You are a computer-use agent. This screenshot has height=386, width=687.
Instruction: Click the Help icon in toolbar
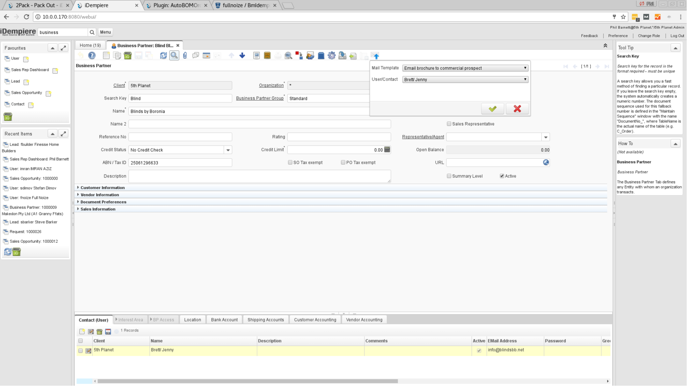pyautogui.click(x=92, y=55)
